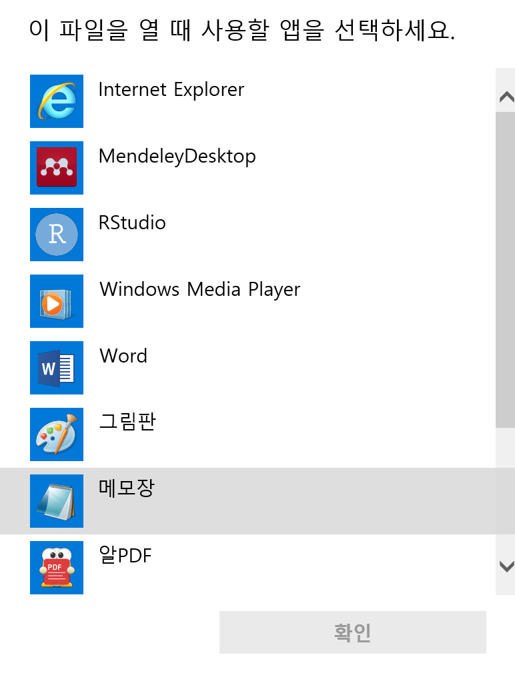Click the app list scrollbar thumb
515x681 pixels.
(506, 270)
